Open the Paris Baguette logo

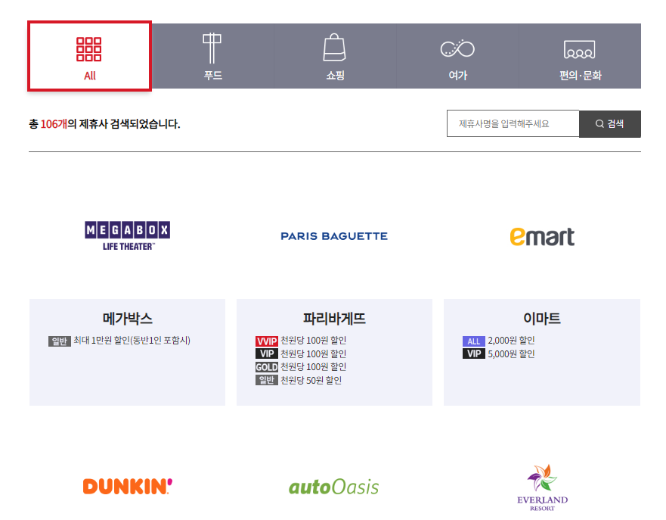click(x=334, y=236)
